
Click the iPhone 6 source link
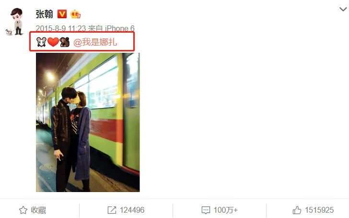pos(120,28)
